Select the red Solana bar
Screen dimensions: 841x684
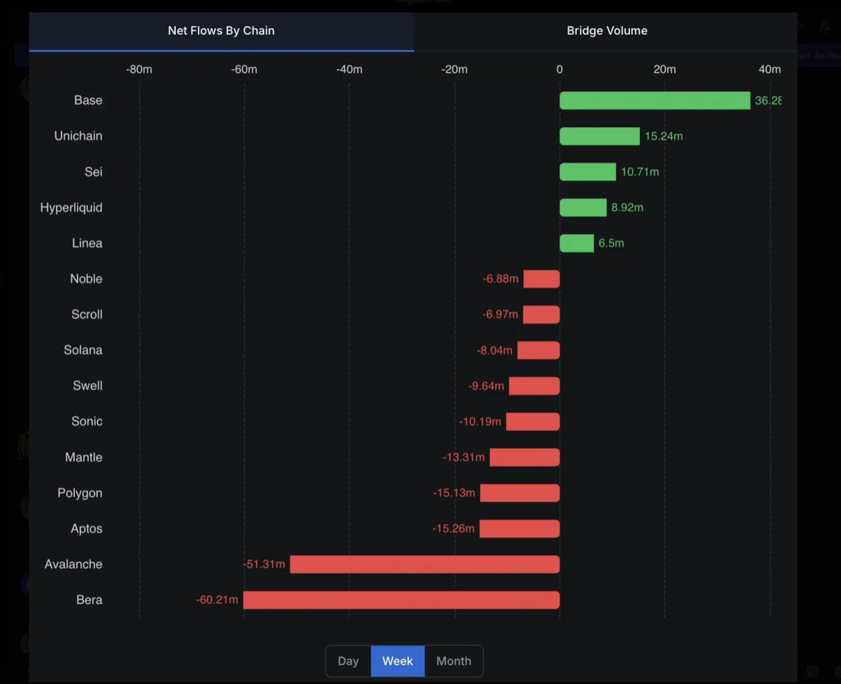pos(538,350)
